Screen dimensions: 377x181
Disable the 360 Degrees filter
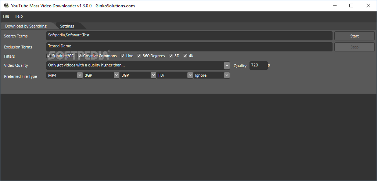pyautogui.click(x=139, y=56)
